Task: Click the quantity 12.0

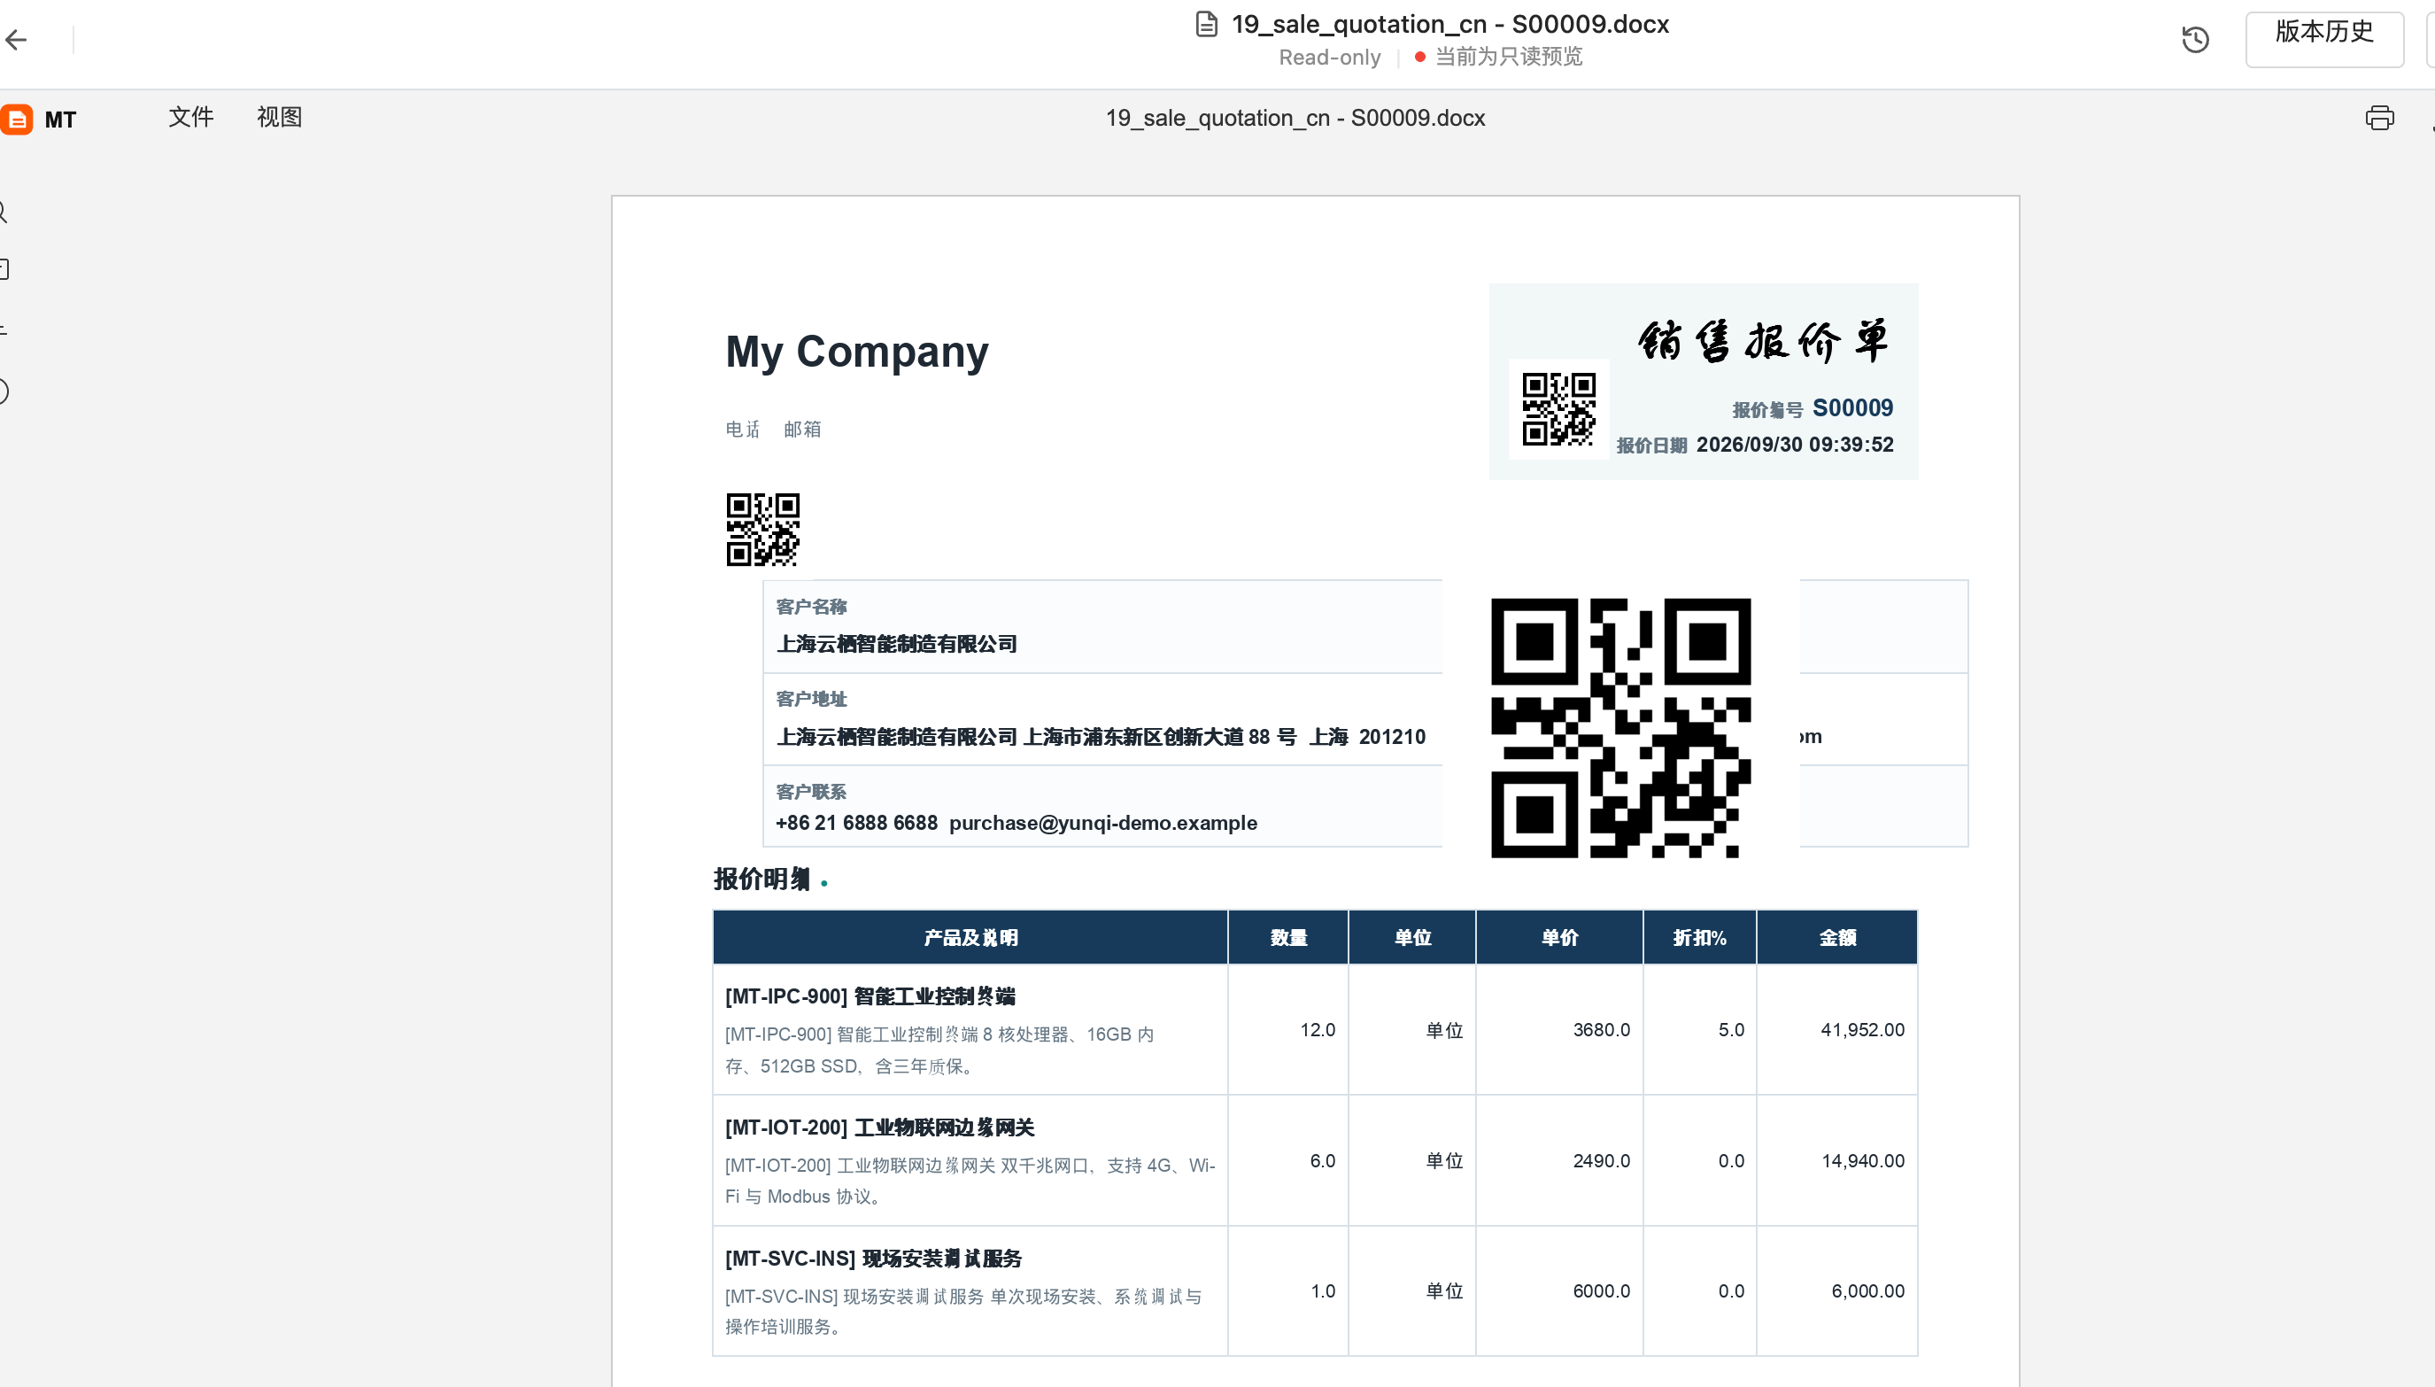Action: point(1317,1030)
